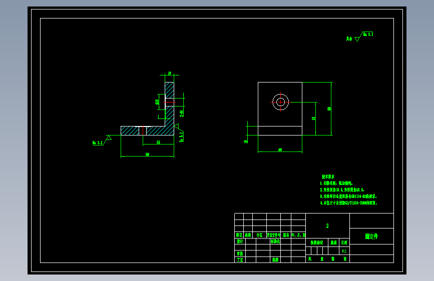Select the left hatched area of the horizontal arm
434x281 pixels.
click(x=130, y=131)
